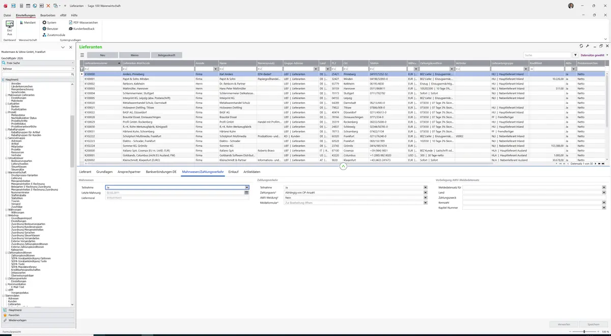
Task: Click the calendar icon in quick access toolbar
Action: pos(27,6)
